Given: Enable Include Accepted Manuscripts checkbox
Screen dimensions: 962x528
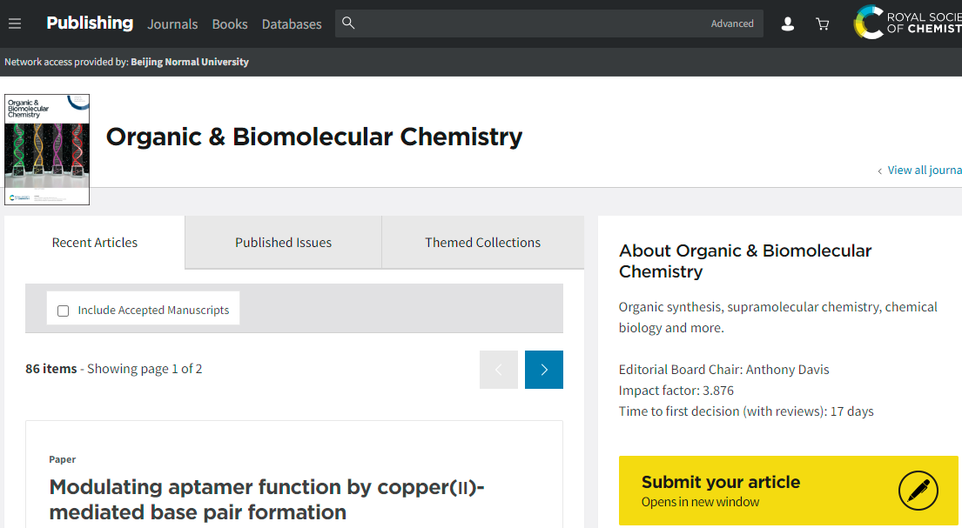Looking at the screenshot, I should pos(63,311).
